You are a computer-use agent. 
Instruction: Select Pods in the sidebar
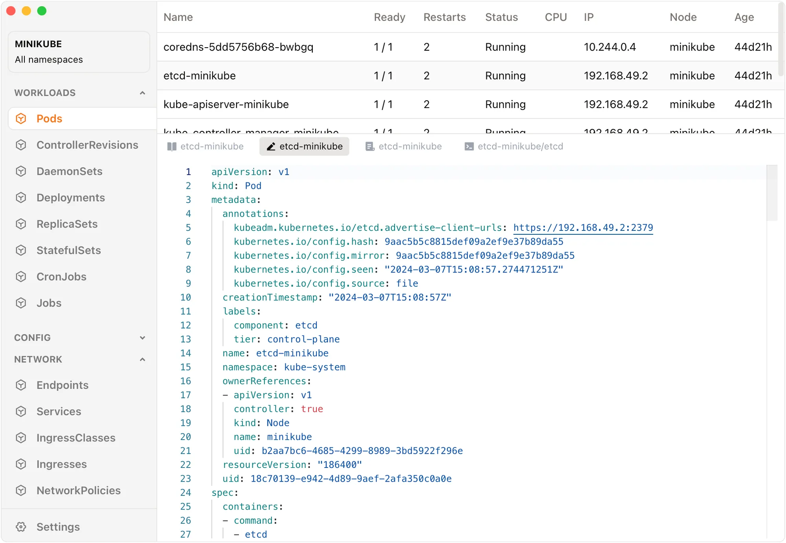tap(83, 118)
